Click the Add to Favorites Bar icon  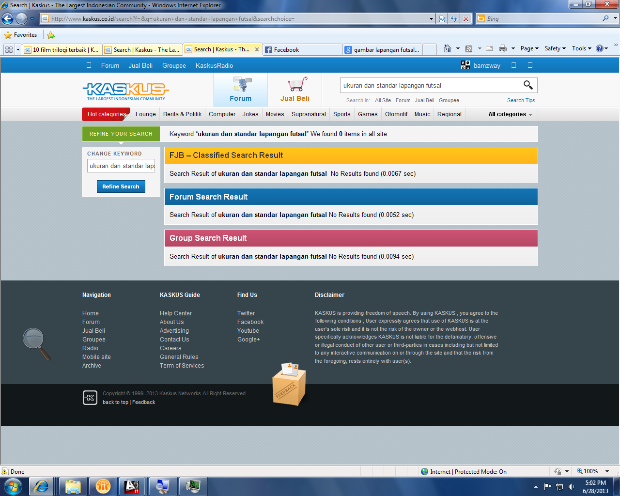51,35
